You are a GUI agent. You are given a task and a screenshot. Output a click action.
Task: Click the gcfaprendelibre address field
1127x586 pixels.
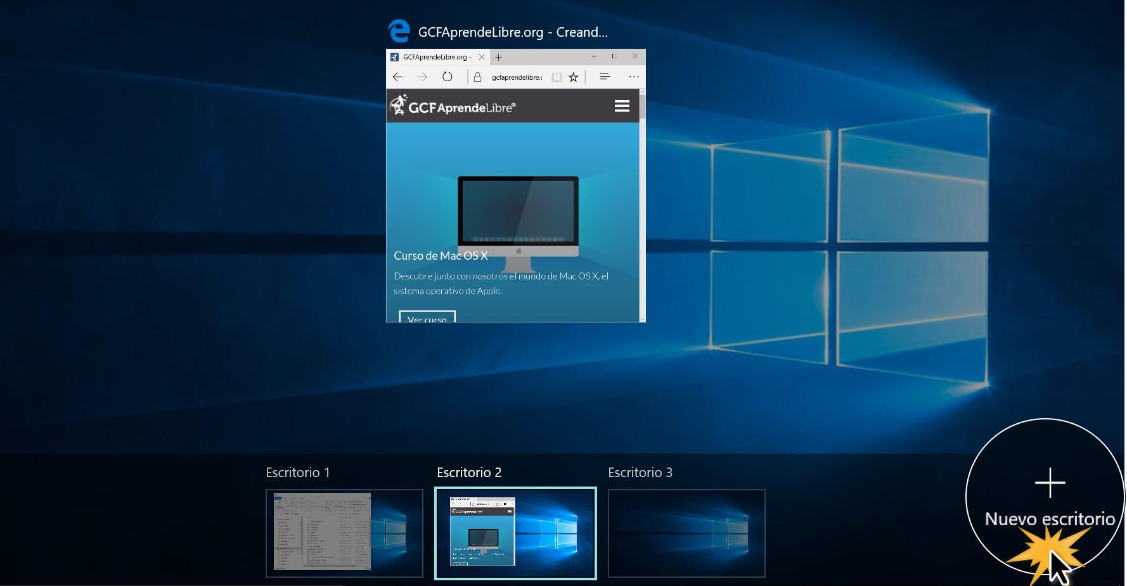click(x=517, y=77)
